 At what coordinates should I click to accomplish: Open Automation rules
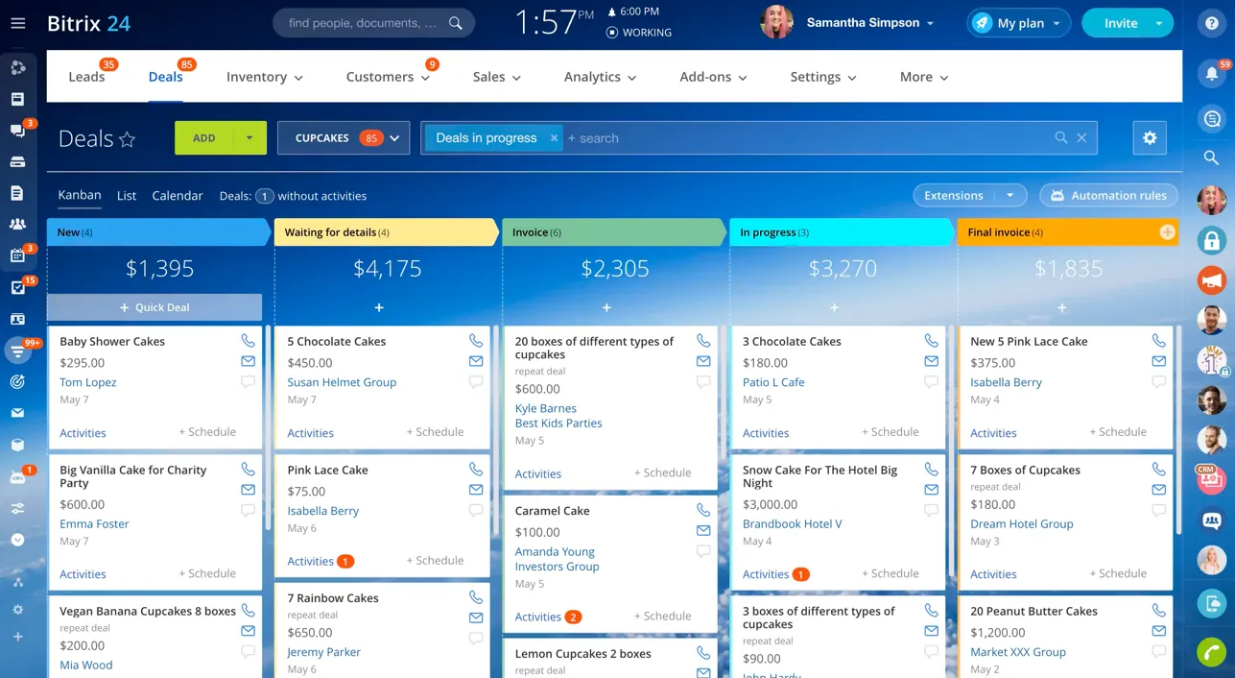click(x=1108, y=195)
